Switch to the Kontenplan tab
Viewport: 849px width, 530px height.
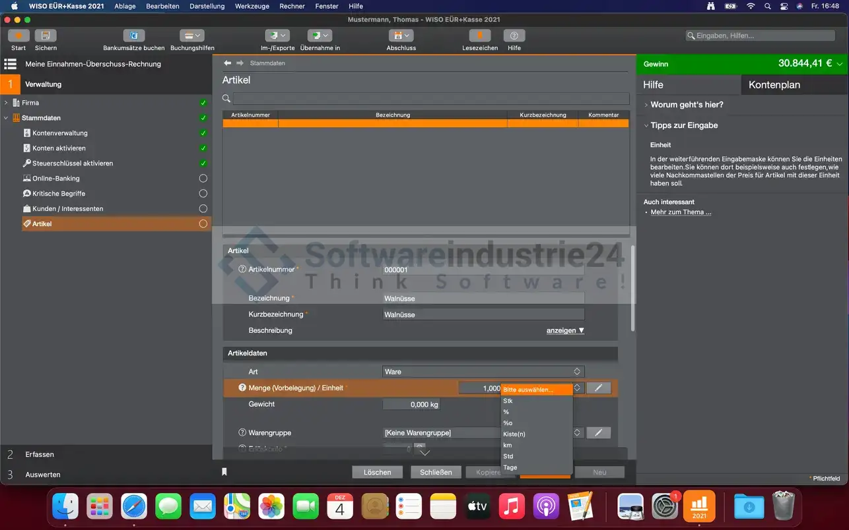point(774,85)
